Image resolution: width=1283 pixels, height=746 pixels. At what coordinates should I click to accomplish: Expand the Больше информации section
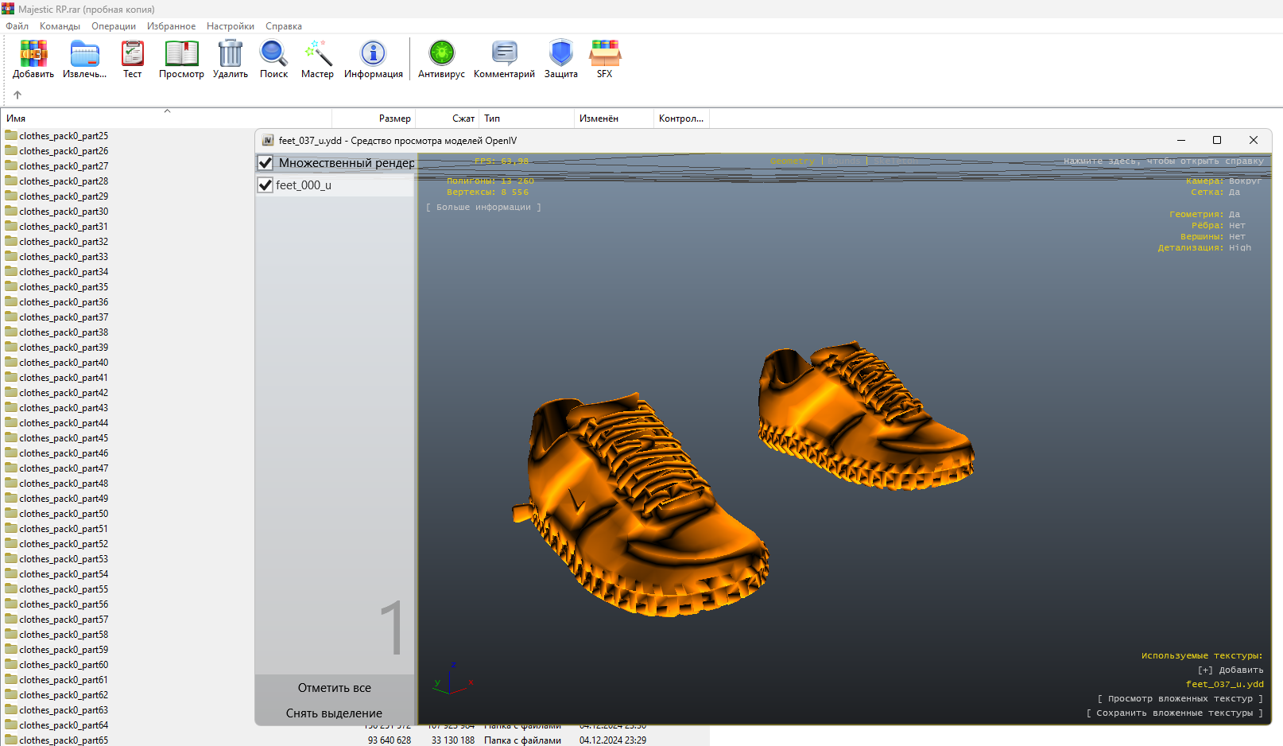[x=483, y=208]
